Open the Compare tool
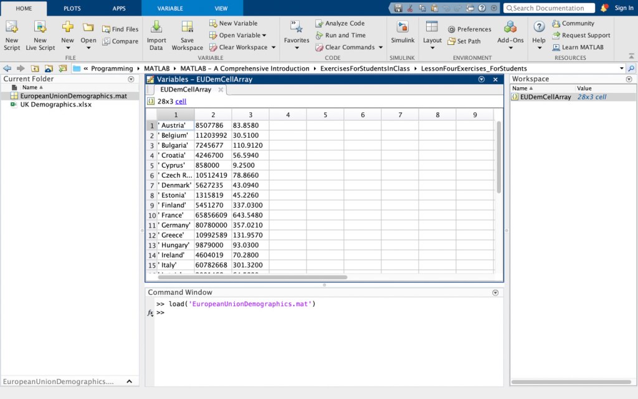 [120, 41]
